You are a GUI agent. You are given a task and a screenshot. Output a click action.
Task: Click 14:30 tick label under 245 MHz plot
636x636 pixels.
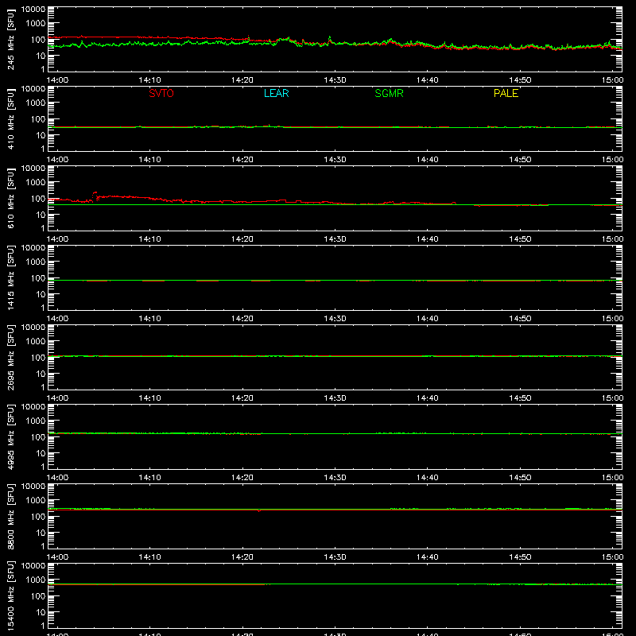(x=335, y=80)
